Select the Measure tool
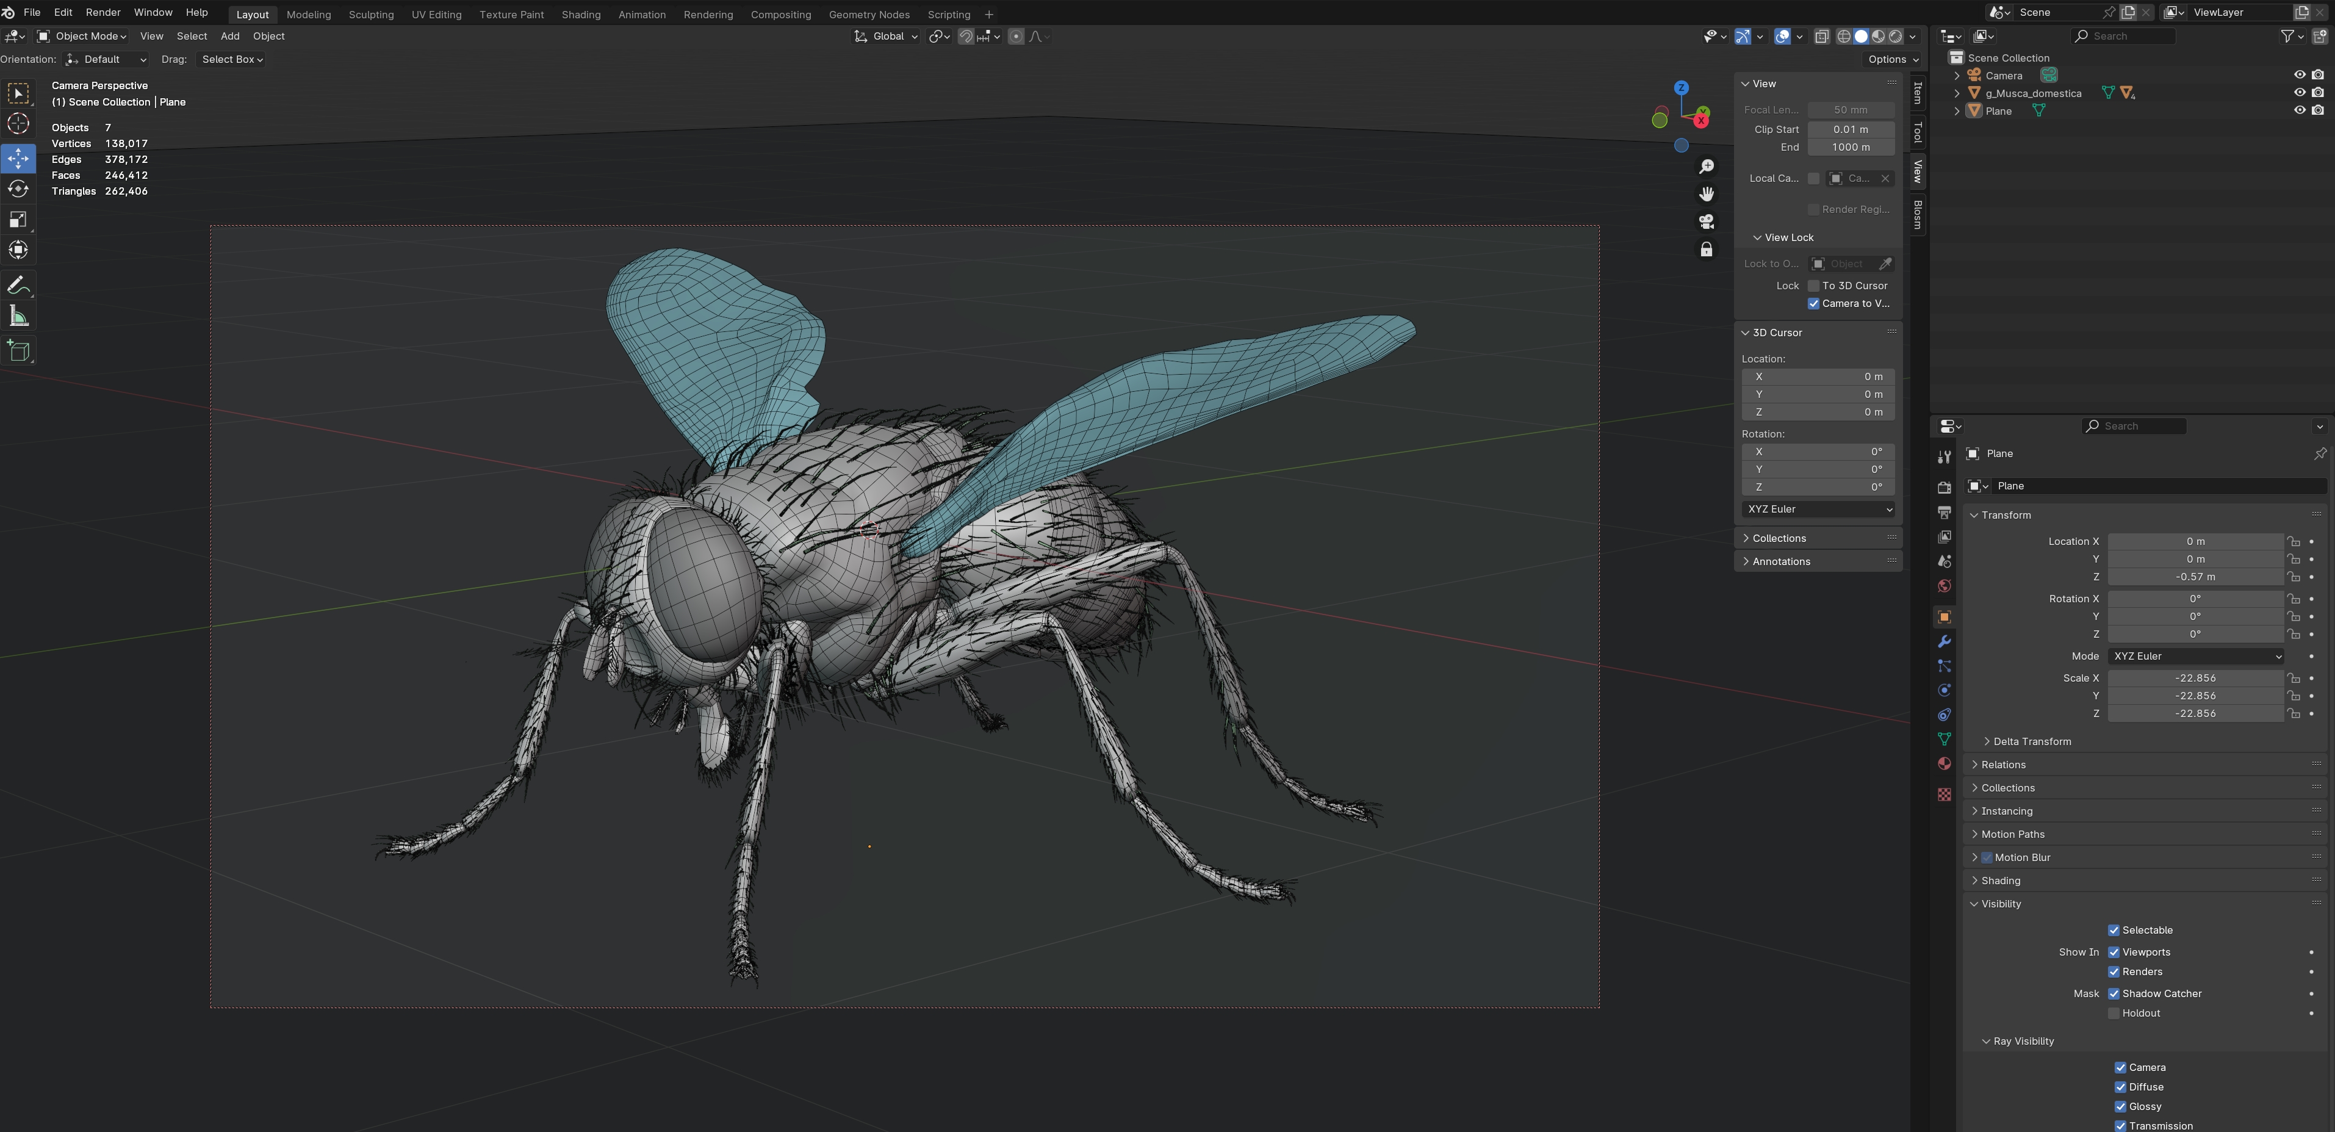Image resolution: width=2335 pixels, height=1132 pixels. [x=18, y=316]
